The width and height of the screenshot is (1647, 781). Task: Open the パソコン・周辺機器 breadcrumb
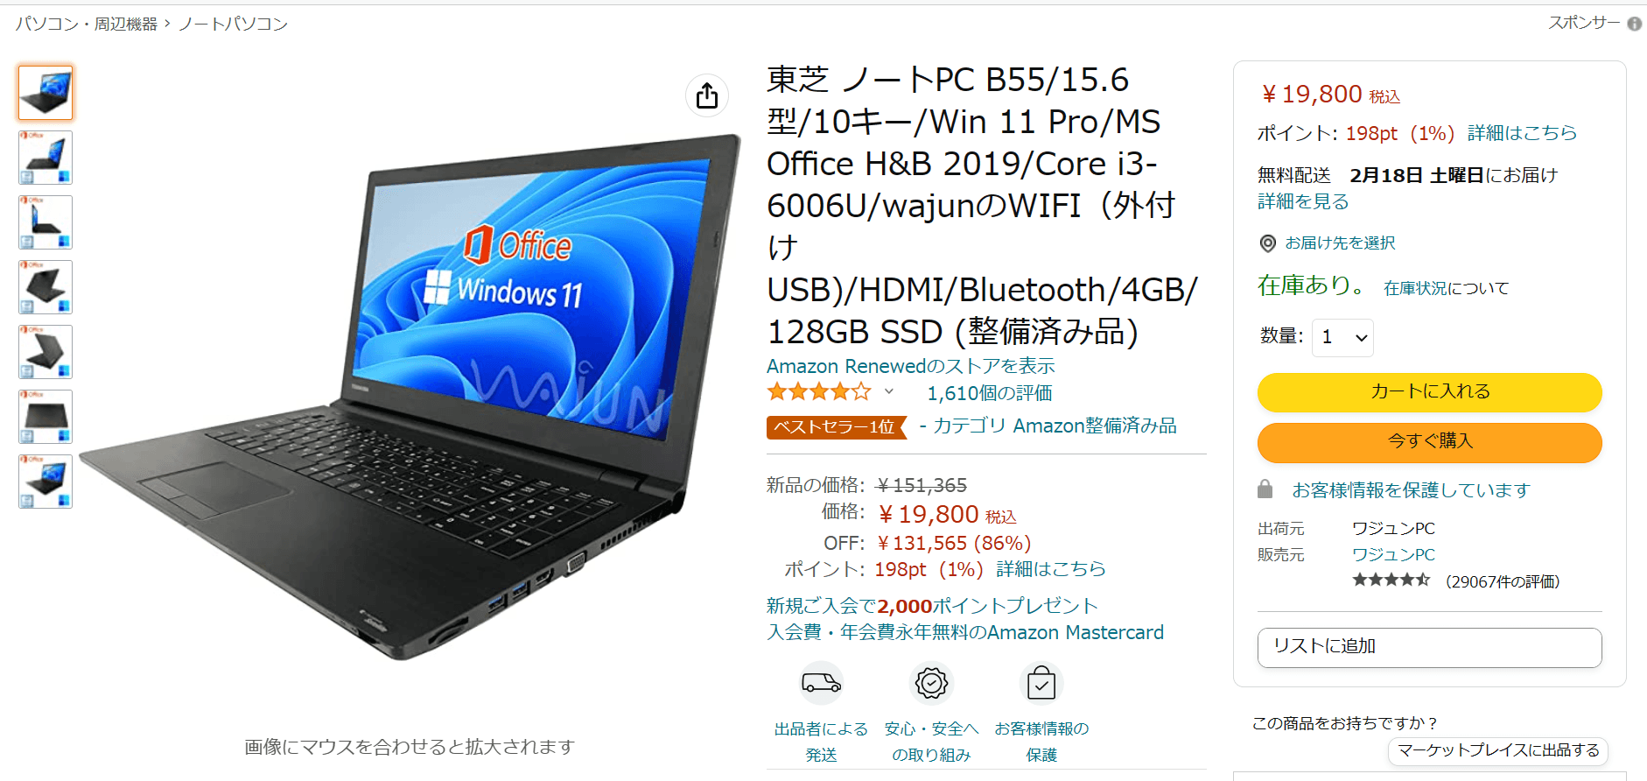coord(86,24)
